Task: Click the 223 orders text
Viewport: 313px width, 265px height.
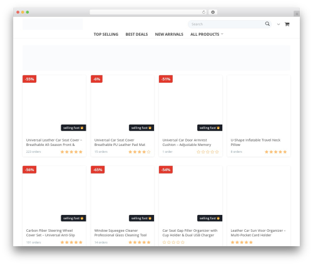Action: [x=33, y=152]
